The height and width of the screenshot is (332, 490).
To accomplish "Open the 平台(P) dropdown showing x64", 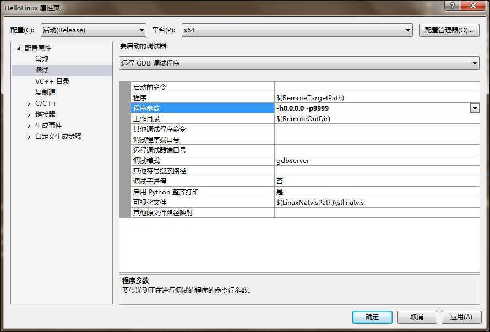I will 297,30.
